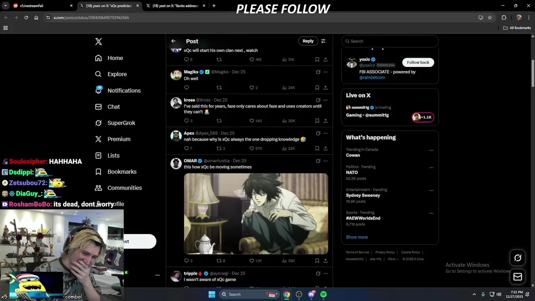View analytics for the Apex reply
Image resolution: width=535 pixels, height=301 pixels.
click(x=288, y=148)
